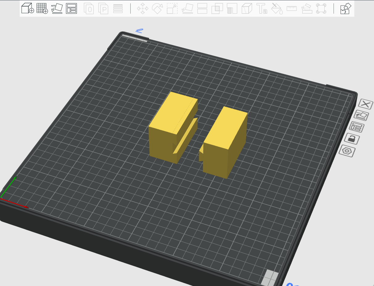The width and height of the screenshot is (374, 286).
Task: Auto orient objects on this plate
Action: pyautogui.click(x=362, y=116)
